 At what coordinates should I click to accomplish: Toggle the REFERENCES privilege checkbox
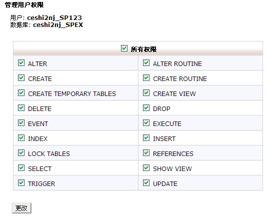tap(146, 153)
